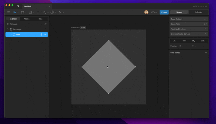The width and height of the screenshot is (216, 124).
Task: Set vertex type to Mirrored
Action: coord(184,41)
